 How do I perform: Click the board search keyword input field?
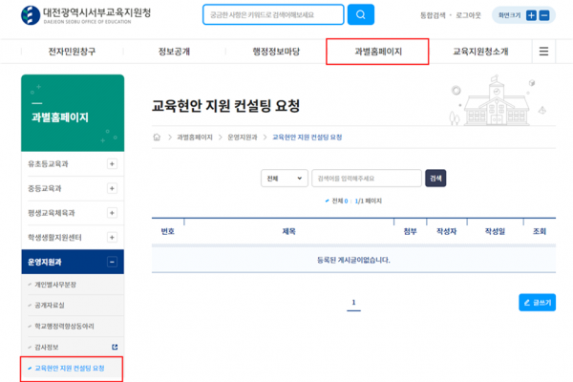click(x=366, y=179)
